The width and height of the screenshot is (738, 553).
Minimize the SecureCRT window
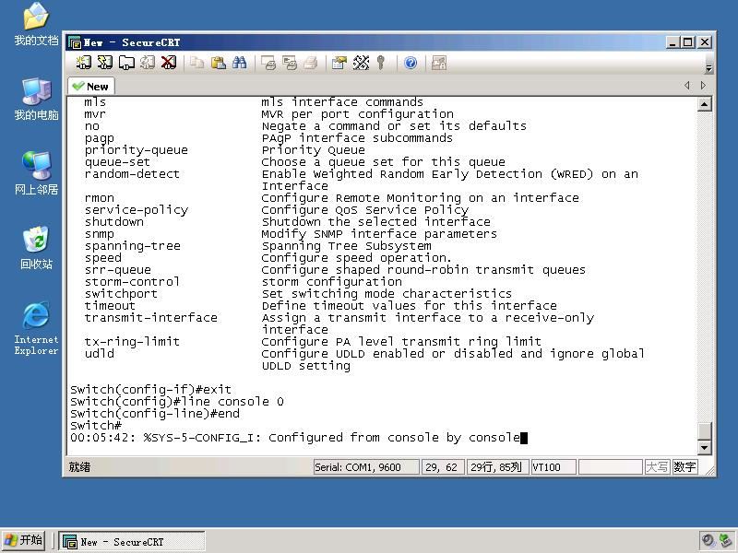[x=673, y=42]
